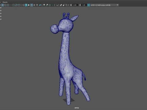Viewport: 147px width, 110px height.
Task: Toggle the X-Ray display icon
Action: pyautogui.click(x=61, y=5)
